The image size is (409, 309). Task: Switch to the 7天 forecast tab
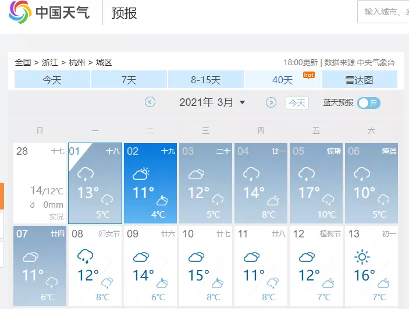129,80
